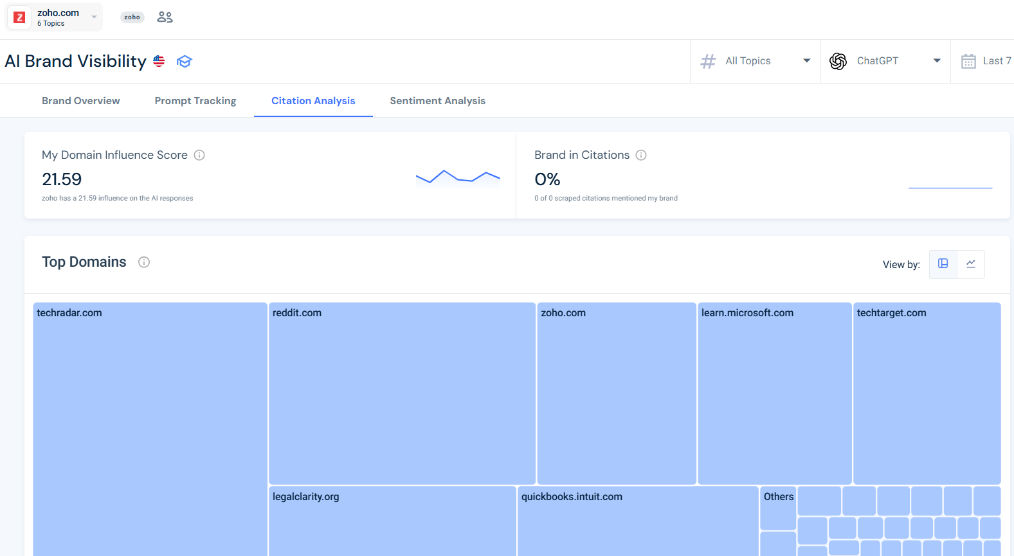Screen dimensions: 1014x556
Task: Switch to line chart view
Action: [x=971, y=264]
